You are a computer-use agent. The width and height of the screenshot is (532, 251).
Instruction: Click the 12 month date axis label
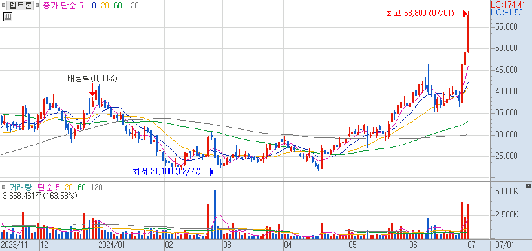[44, 245]
